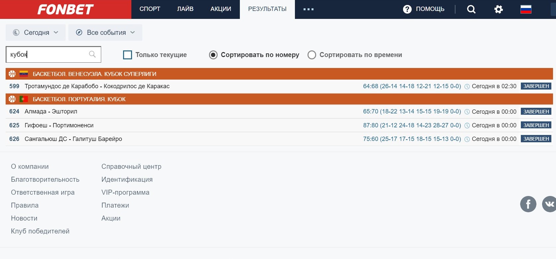This screenshot has height=259, width=556.
Task: Click time 'Сегодня в 02:30'
Action: pyautogui.click(x=494, y=86)
